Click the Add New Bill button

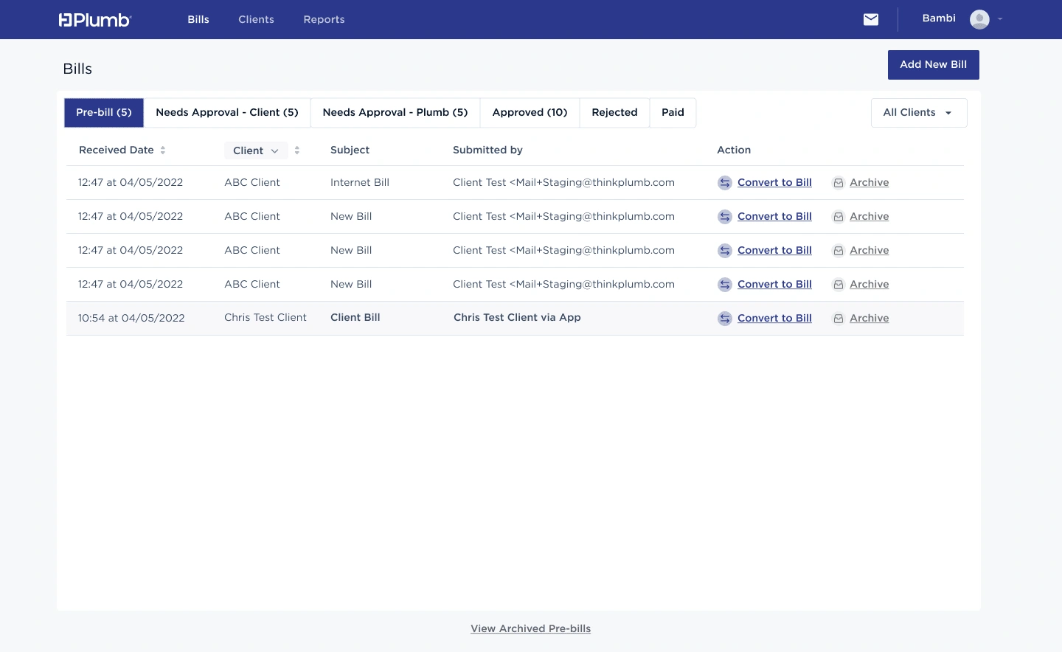pyautogui.click(x=933, y=65)
